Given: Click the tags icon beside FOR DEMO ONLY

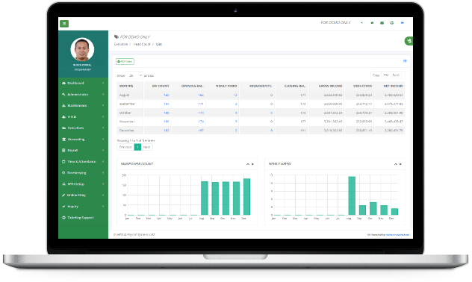Looking at the screenshot, I should (117, 37).
